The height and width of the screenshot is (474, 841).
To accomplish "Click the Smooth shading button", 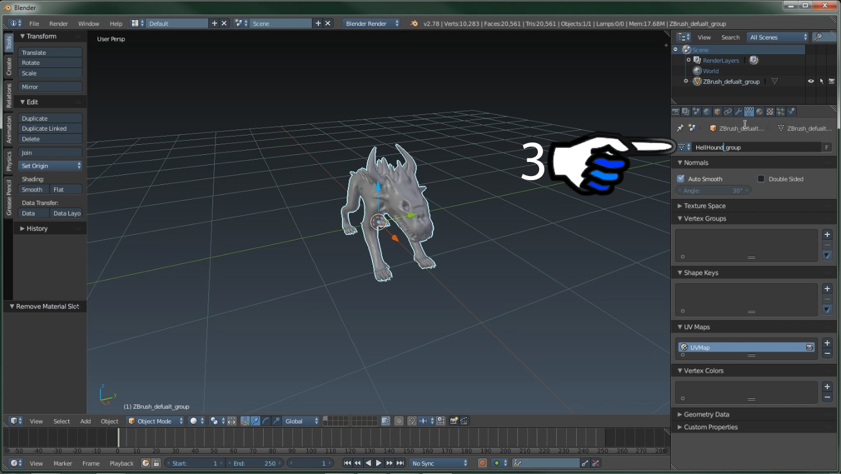I will (34, 190).
